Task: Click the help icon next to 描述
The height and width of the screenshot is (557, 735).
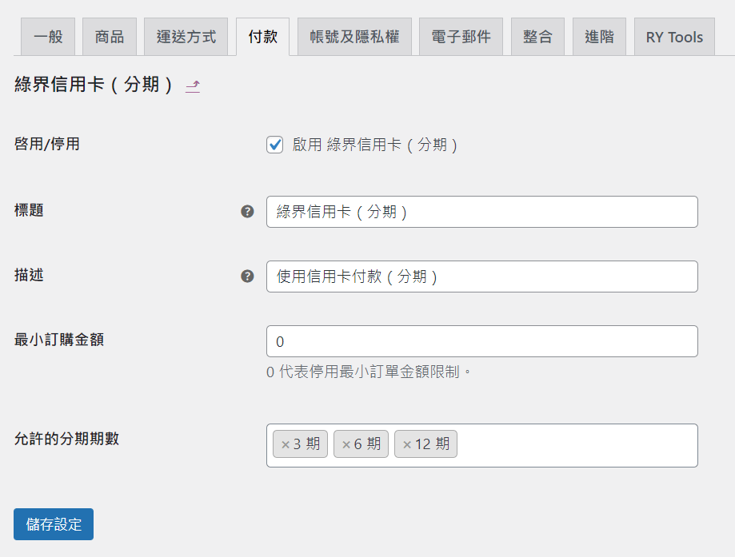Action: (247, 277)
